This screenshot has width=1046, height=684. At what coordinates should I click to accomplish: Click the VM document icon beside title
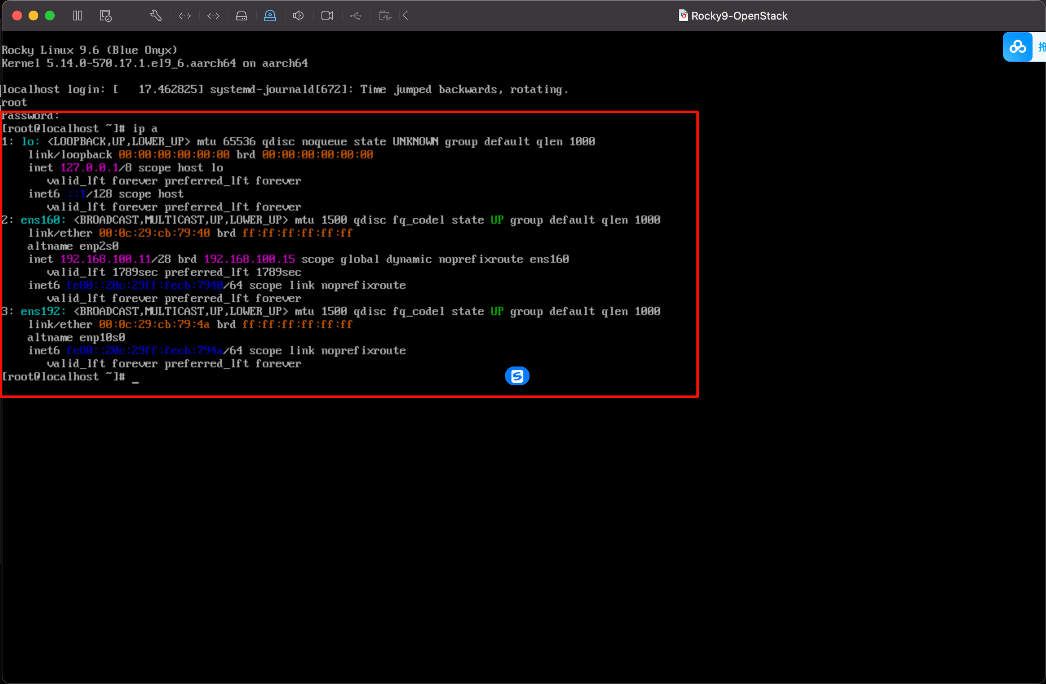683,16
